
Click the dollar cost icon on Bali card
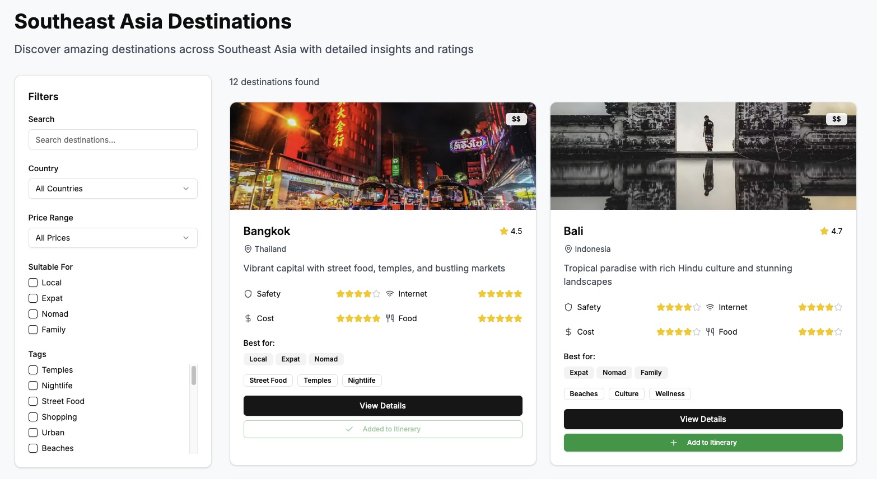point(567,331)
